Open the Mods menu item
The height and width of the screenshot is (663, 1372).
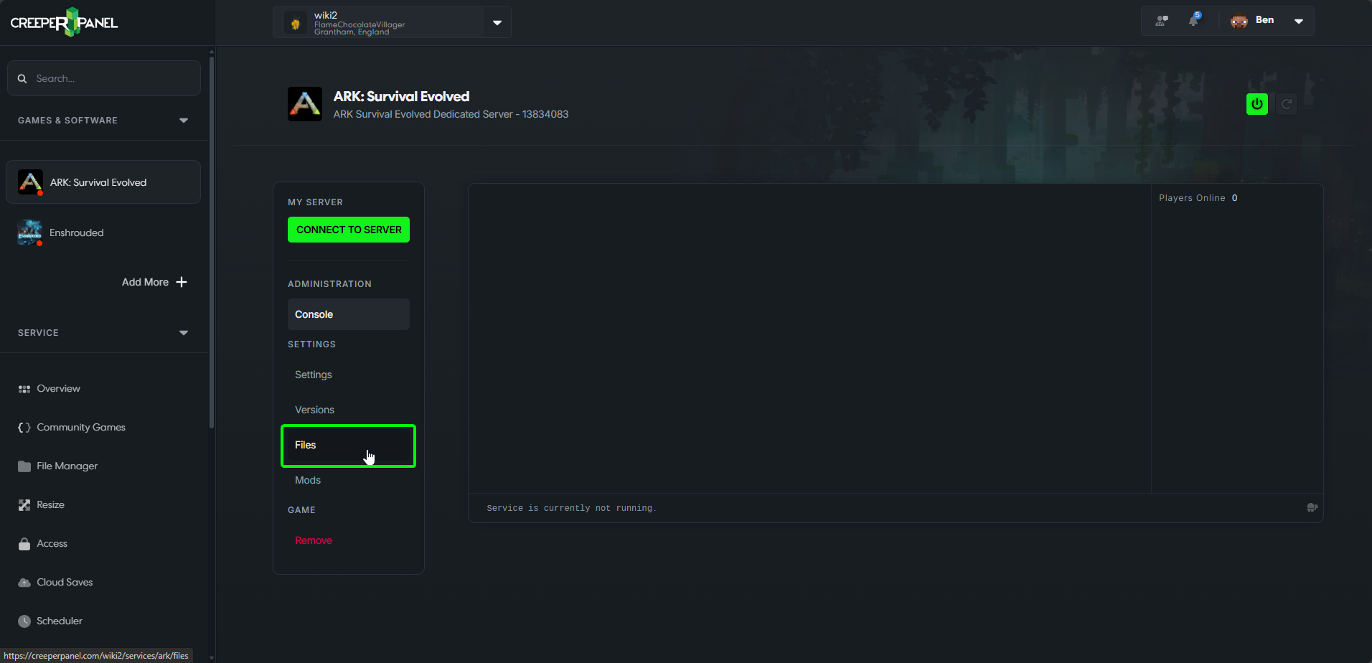[x=349, y=480]
